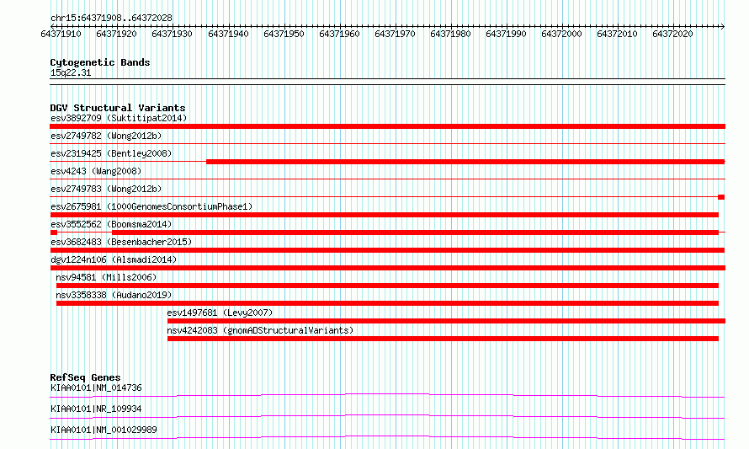
Task: Click the red bar under nsv94581
Action: pos(387,286)
